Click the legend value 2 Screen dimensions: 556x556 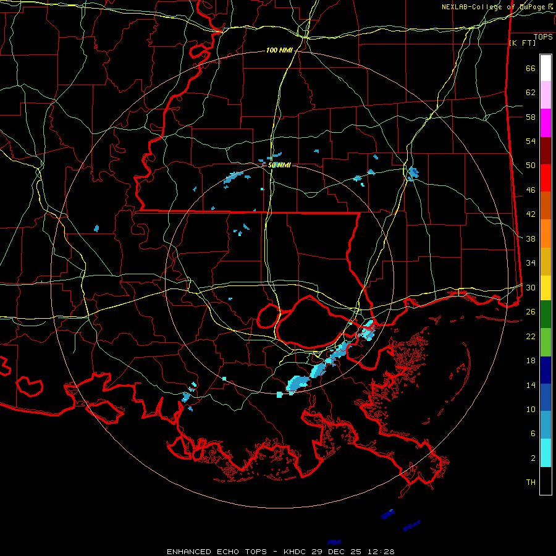pyautogui.click(x=533, y=458)
